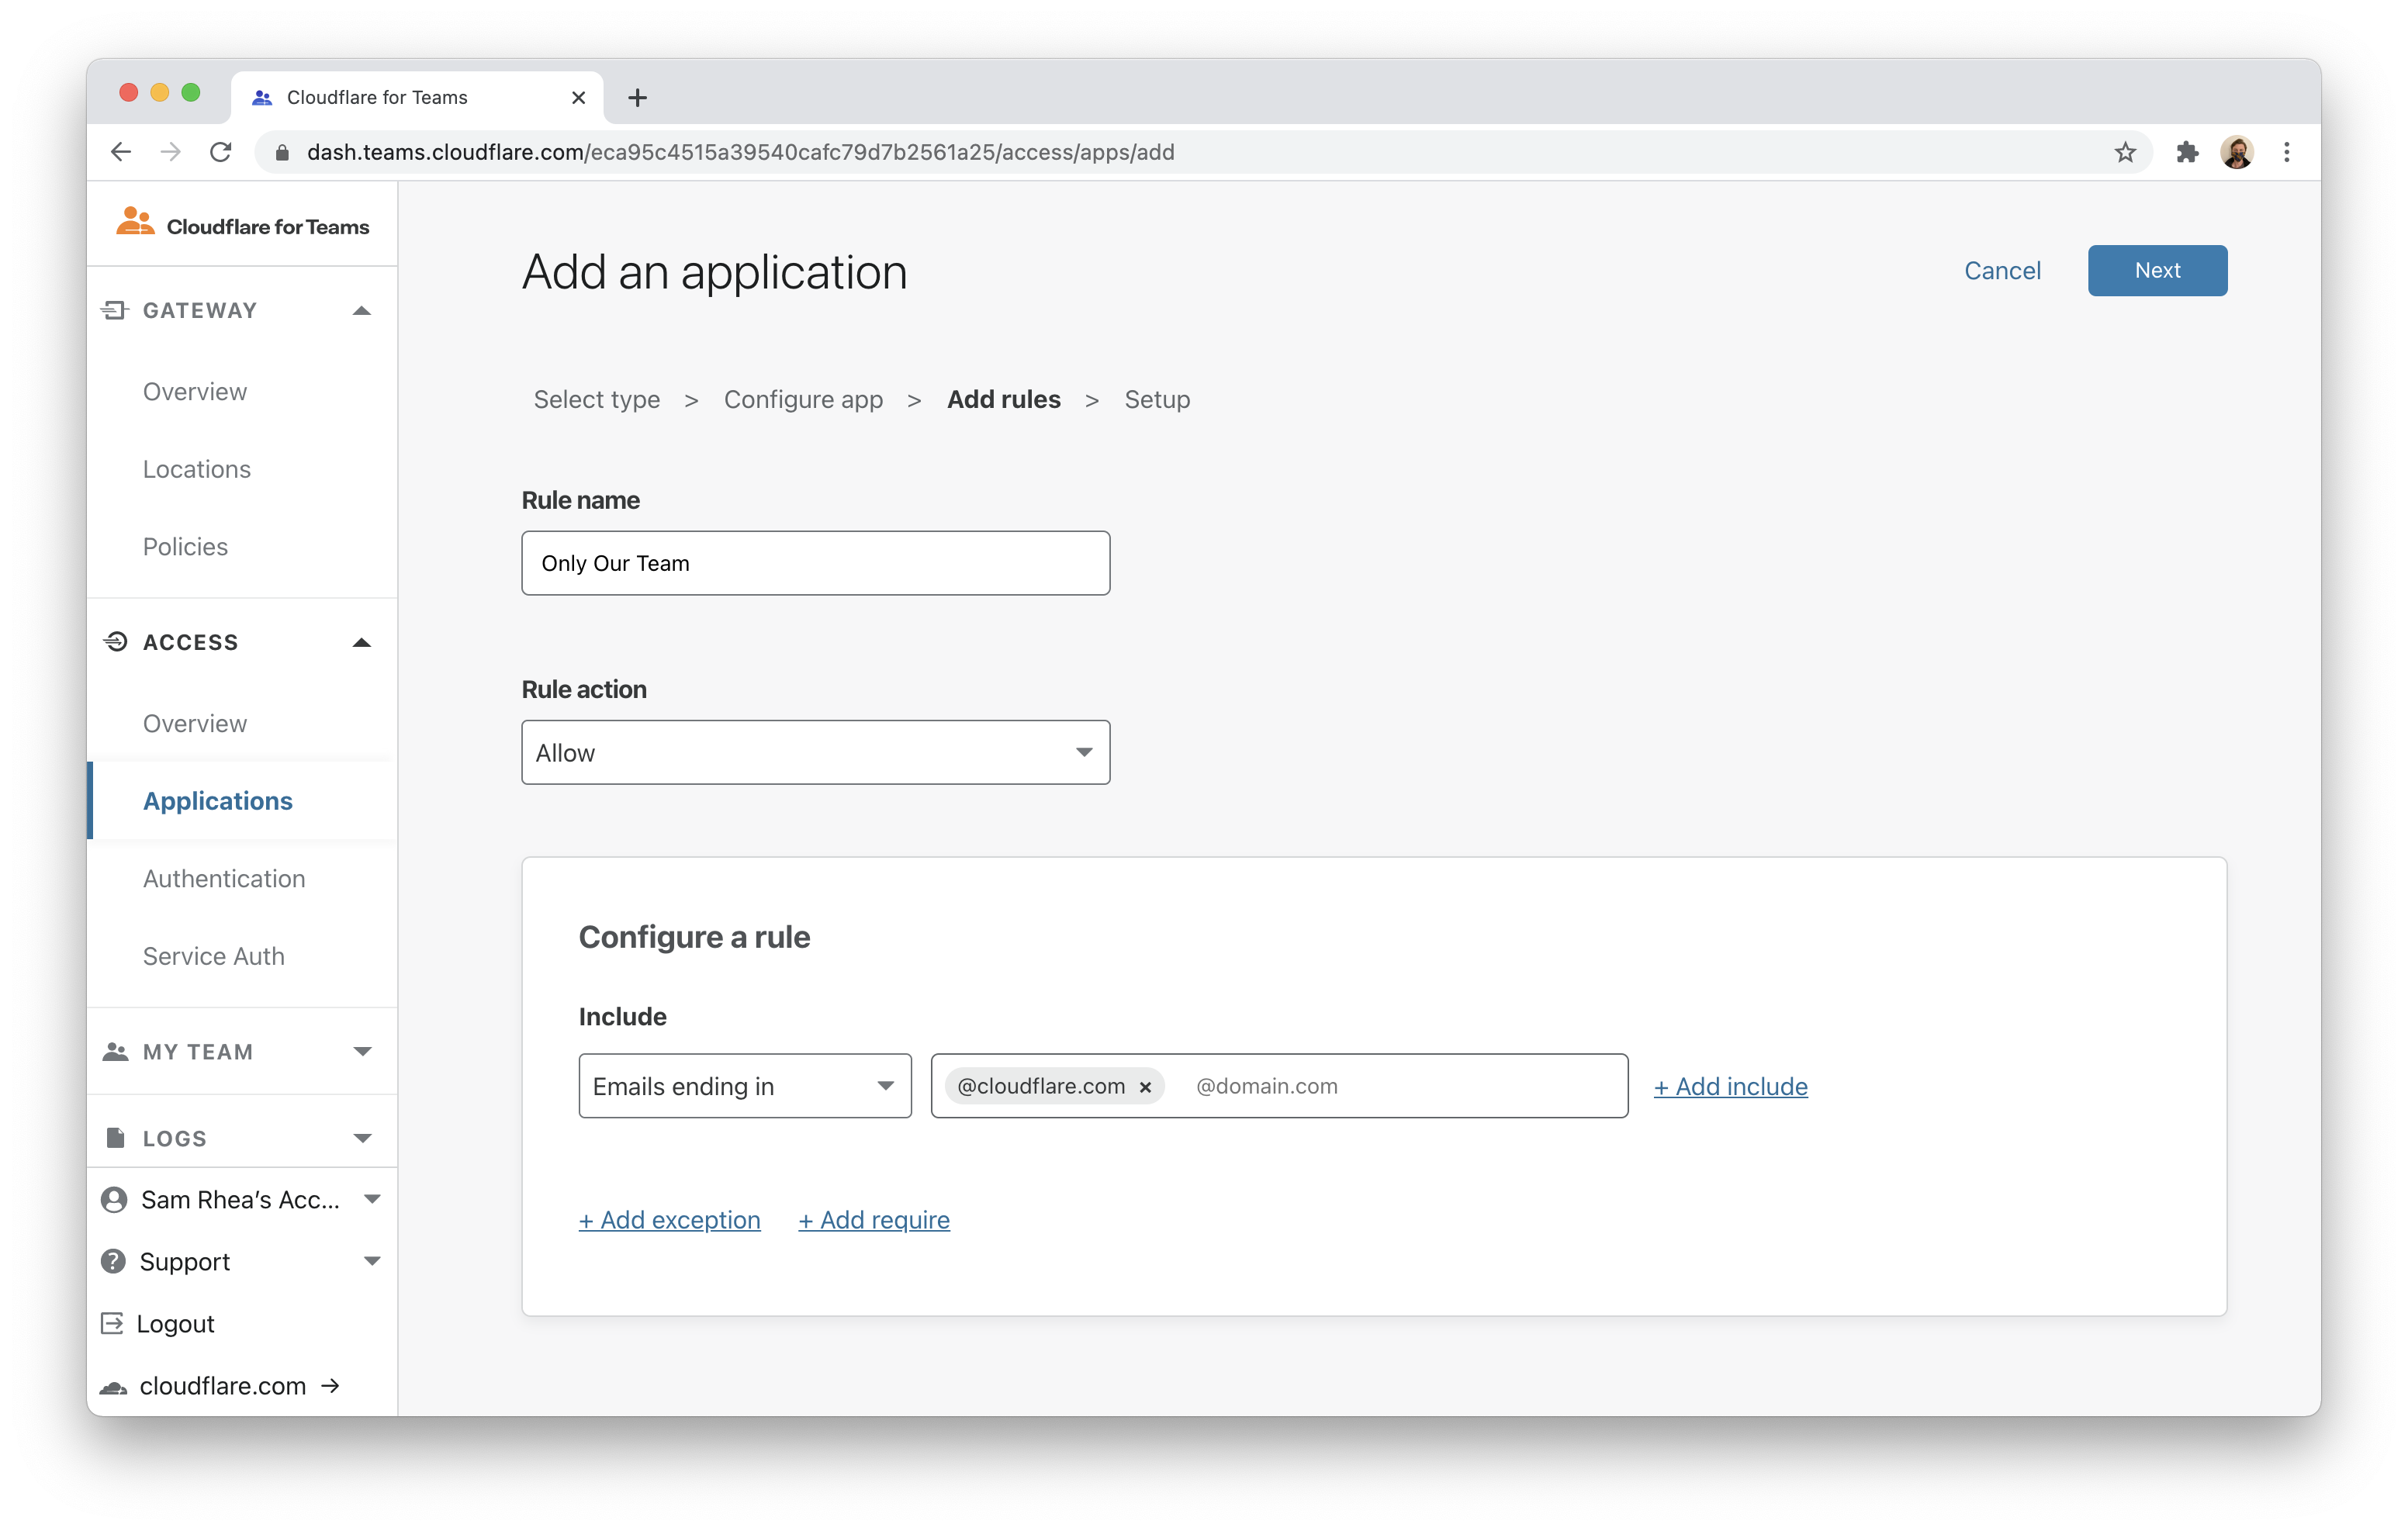Screen dimensions: 2408x1531
Task: Open the browser extensions puzzle icon
Action: click(2186, 152)
